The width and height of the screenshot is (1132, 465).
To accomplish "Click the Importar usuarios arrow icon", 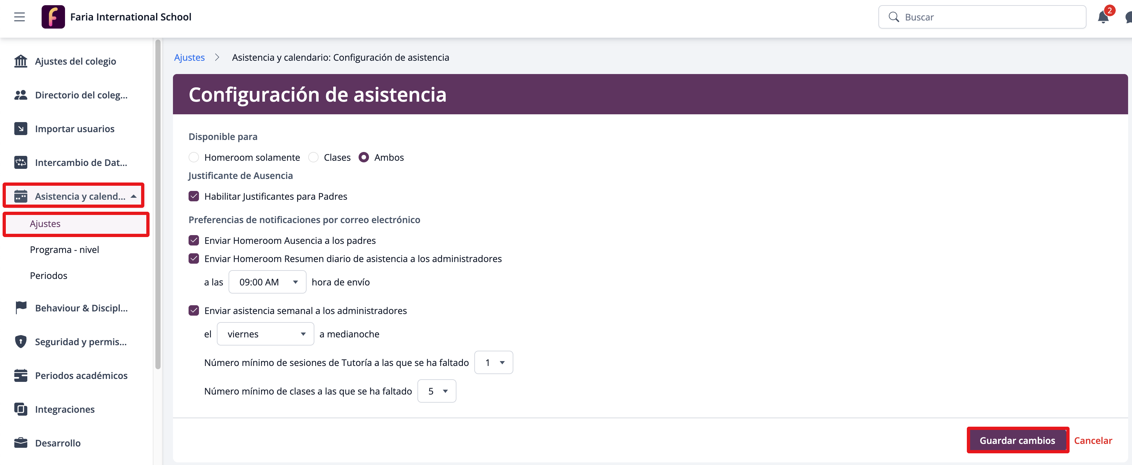I will [21, 129].
